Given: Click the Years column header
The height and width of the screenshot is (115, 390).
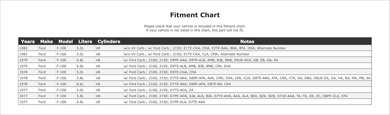Looking at the screenshot, I should click(28, 41).
